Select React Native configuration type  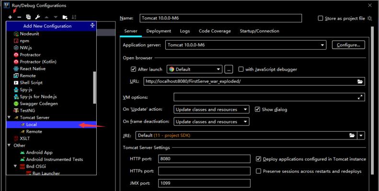click(51, 69)
